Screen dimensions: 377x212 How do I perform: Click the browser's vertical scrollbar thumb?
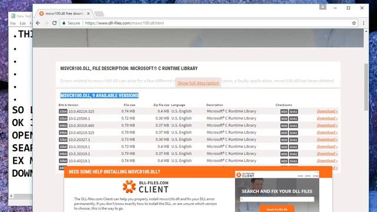coord(366,87)
